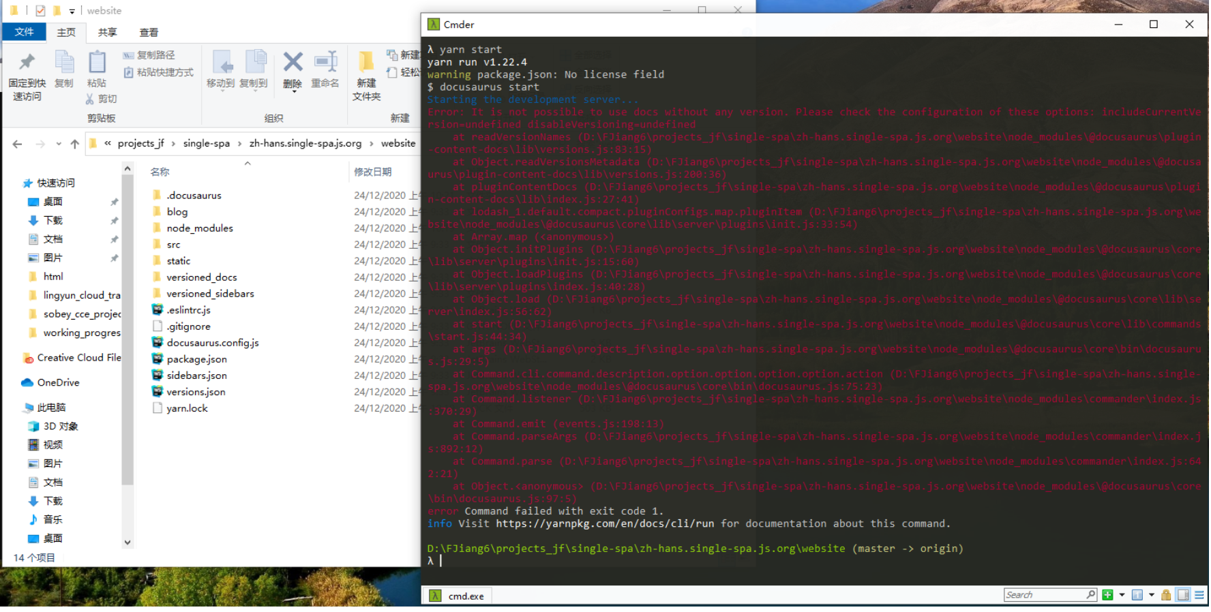Viewport: 1211px width, 612px height.
Task: Click the Up one level arrow in Explorer
Action: [x=74, y=144]
